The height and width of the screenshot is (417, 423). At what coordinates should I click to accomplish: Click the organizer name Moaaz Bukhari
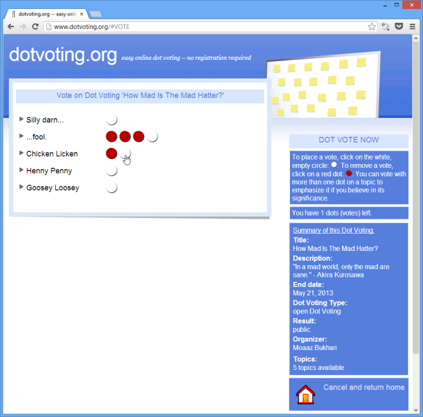point(314,348)
